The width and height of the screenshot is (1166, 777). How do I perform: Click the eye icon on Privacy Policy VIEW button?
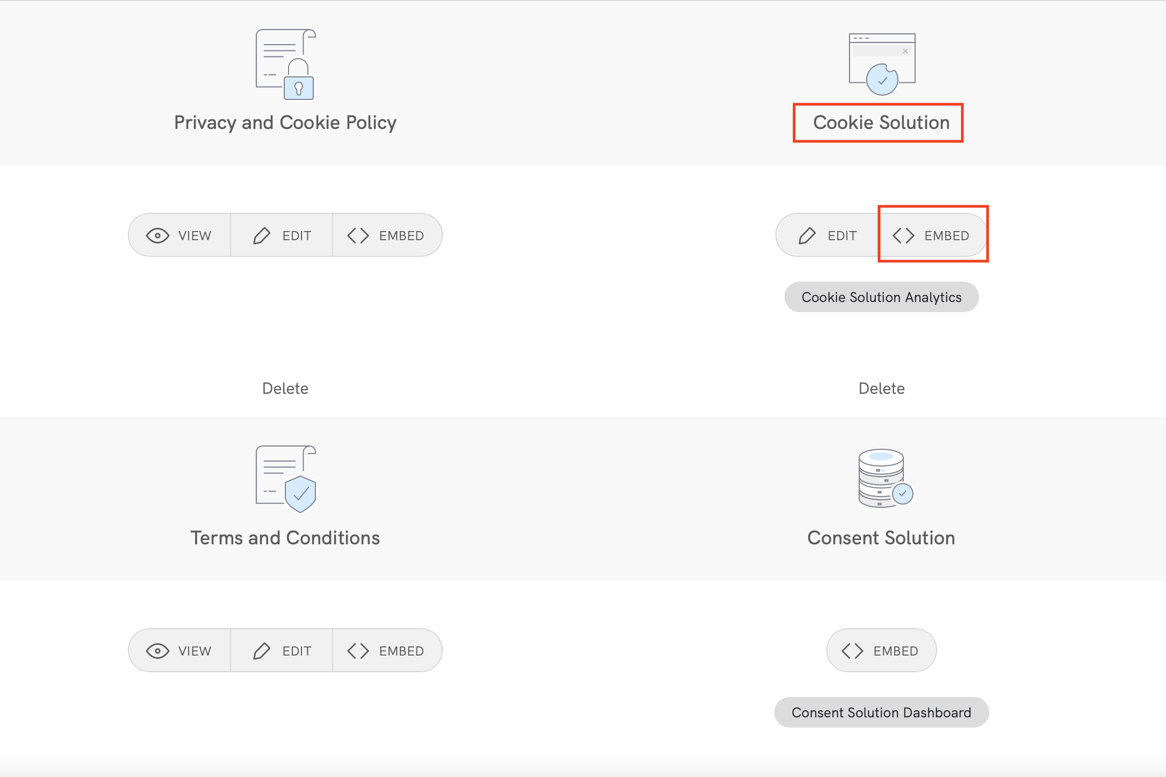(x=157, y=235)
